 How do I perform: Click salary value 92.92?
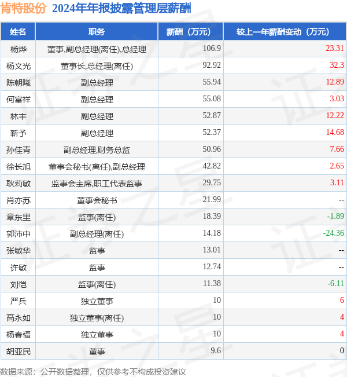[x=212, y=65]
